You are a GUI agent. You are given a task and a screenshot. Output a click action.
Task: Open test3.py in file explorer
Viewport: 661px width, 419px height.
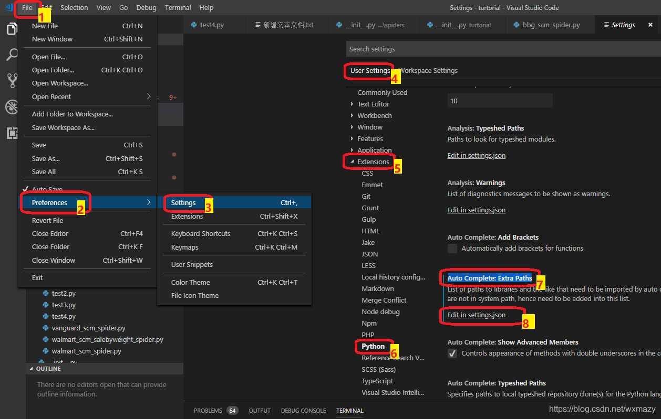point(64,305)
